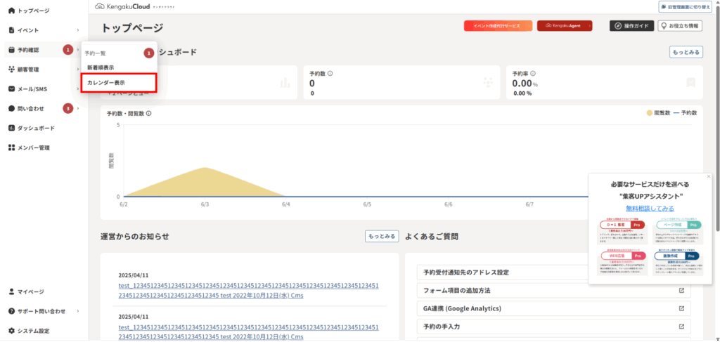This screenshot has width=720, height=342.
Task: Open 顧客管理 in the sidebar
Action: coord(28,70)
